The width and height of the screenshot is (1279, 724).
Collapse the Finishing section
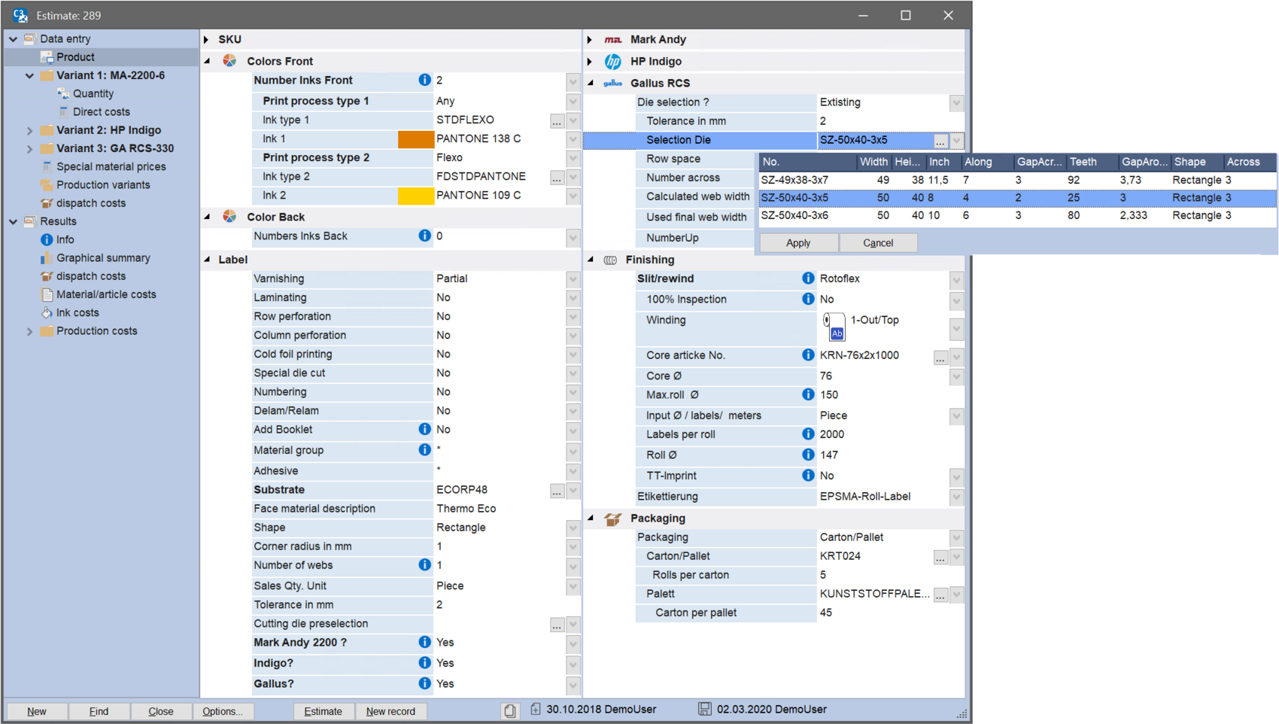click(591, 259)
